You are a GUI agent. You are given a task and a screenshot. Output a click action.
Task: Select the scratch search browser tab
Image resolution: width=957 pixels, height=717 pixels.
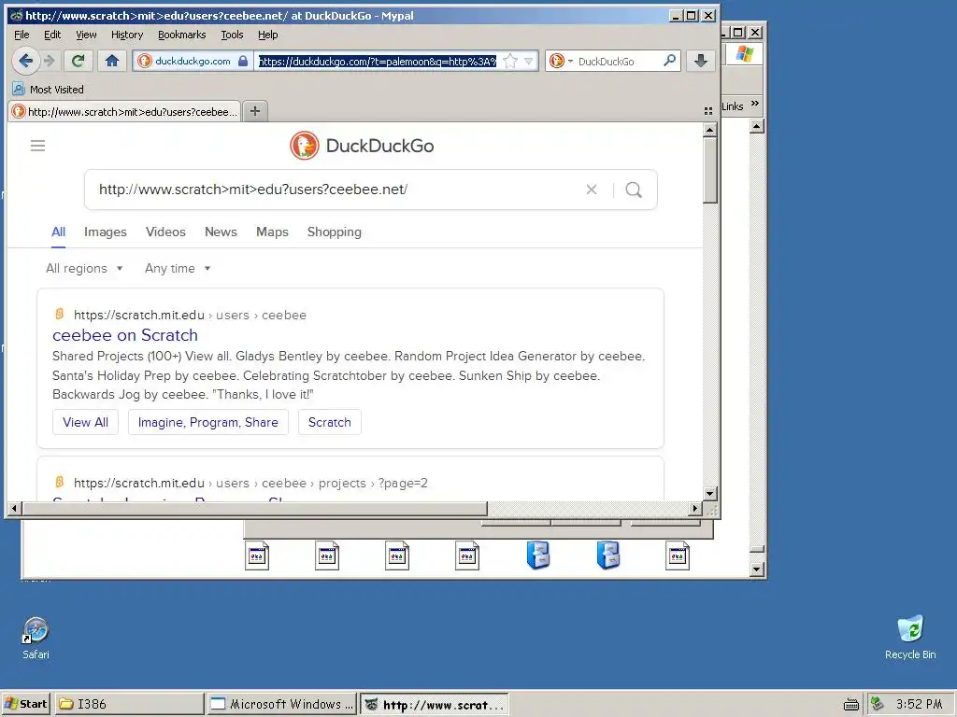[x=125, y=112]
